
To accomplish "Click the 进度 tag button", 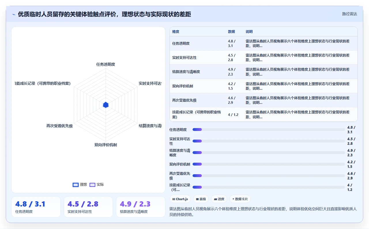I will 219,199.
